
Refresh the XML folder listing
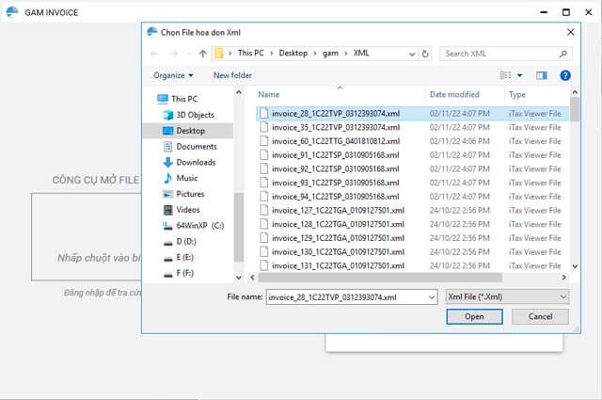[429, 54]
